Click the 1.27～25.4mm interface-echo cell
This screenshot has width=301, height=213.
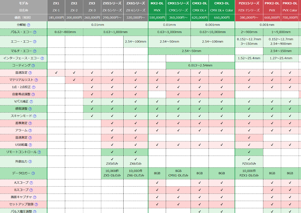tap(281, 58)
